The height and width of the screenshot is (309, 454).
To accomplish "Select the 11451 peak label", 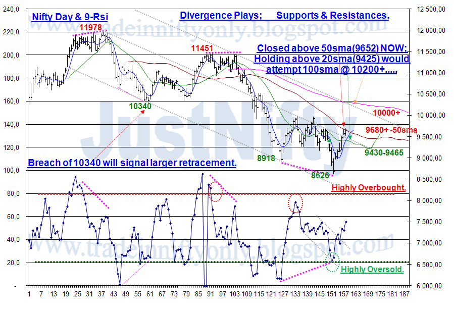I will click(202, 48).
